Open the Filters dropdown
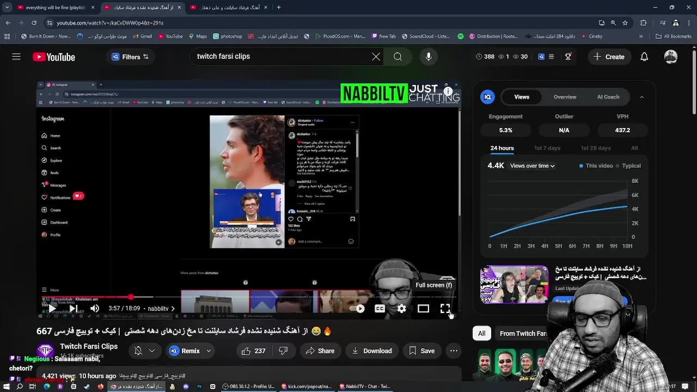This screenshot has height=392, width=697. [130, 57]
